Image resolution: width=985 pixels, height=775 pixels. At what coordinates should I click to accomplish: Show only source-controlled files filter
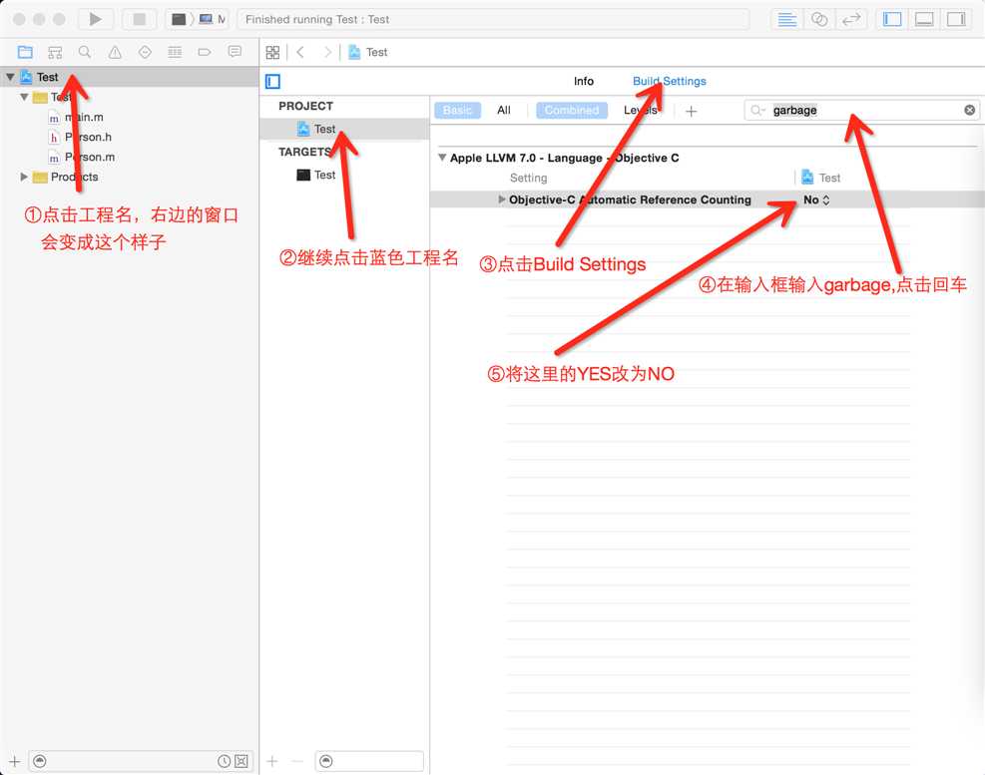[242, 761]
